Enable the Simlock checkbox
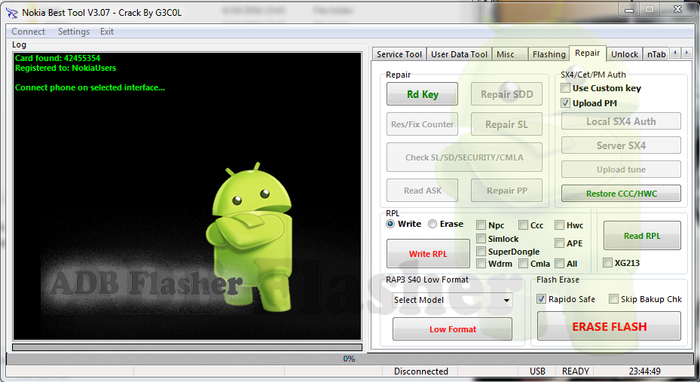Screen dimensions: 700x382 [x=481, y=239]
